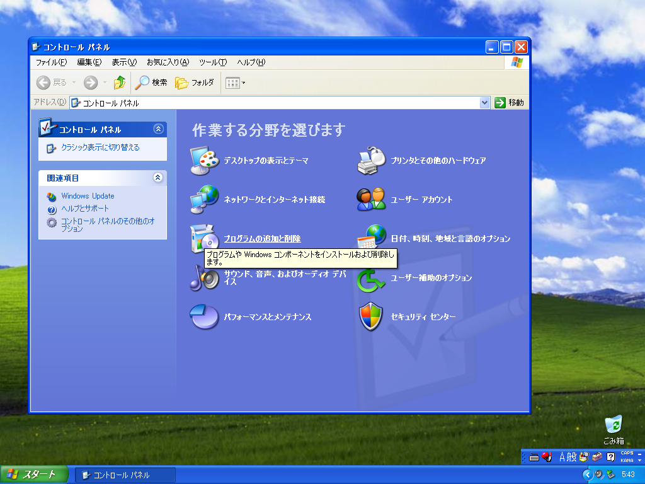Image resolution: width=645 pixels, height=484 pixels.
Task: Toggle CAPS lock on language bar
Action: tap(627, 452)
